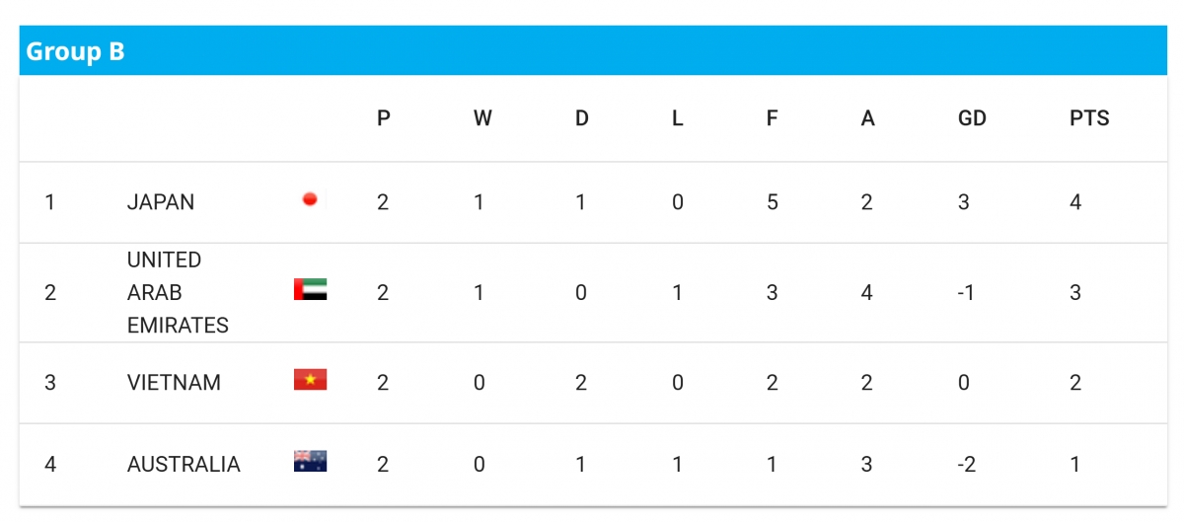The height and width of the screenshot is (522, 1184).
Task: Select the UNITED ARAB EMIRATES team name
Action: coord(178,292)
